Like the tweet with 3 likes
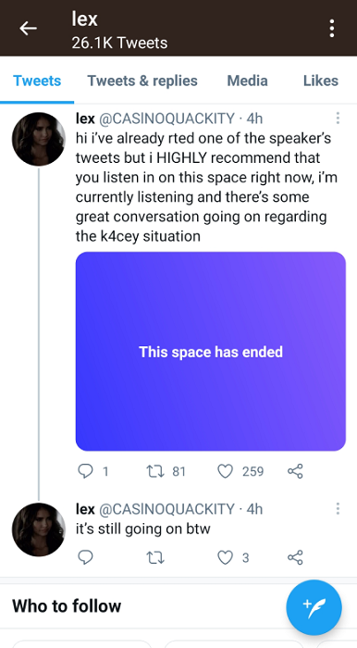Viewport: 357px width, 648px height. coord(226,557)
